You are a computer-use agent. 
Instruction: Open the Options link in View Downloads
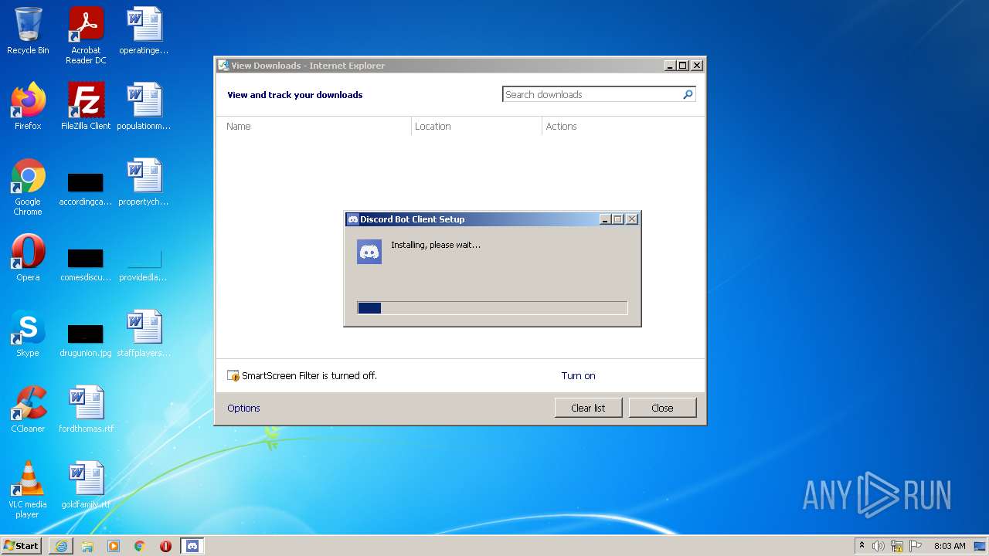[243, 409]
